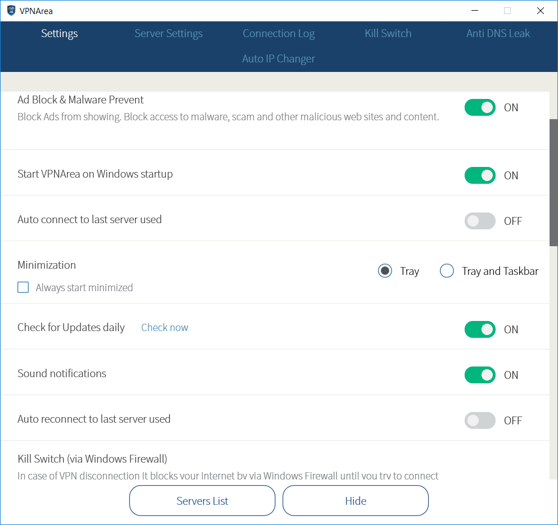Screen dimensions: 558x525
Task: Minimize the VPNArea window
Action: 475,11
